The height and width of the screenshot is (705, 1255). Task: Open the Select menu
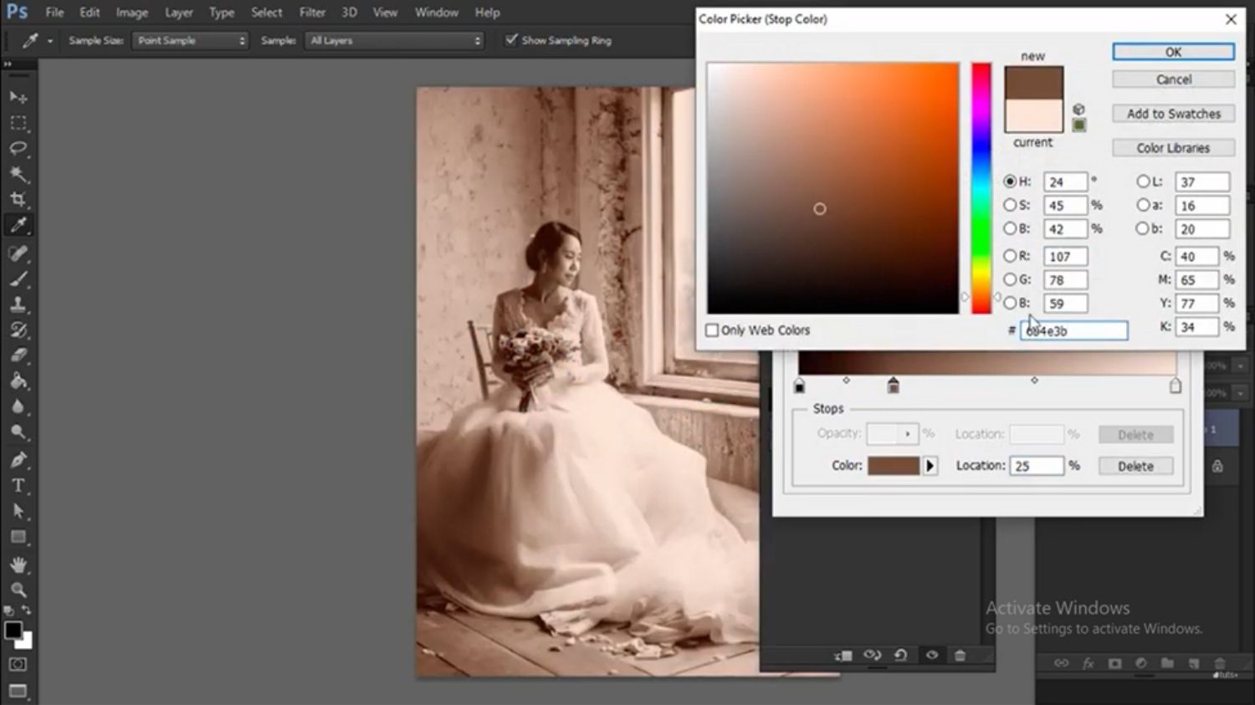[266, 13]
